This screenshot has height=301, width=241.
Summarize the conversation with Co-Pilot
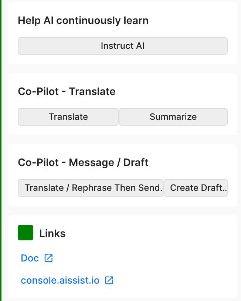173,117
